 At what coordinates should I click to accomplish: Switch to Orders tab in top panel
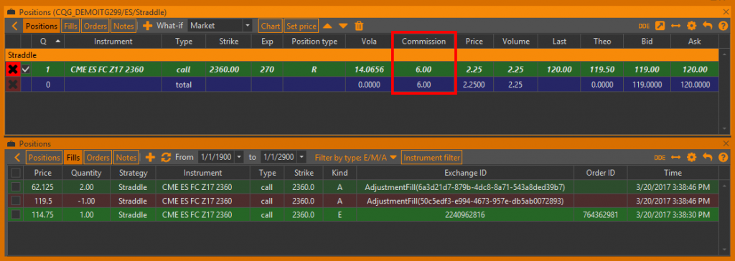95,26
